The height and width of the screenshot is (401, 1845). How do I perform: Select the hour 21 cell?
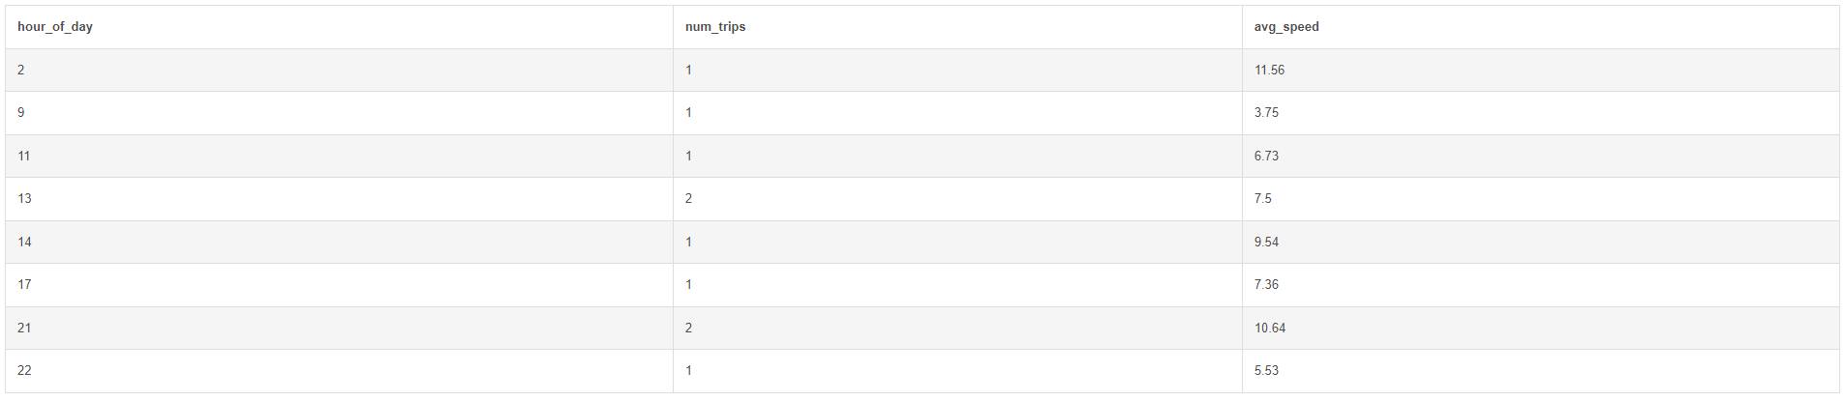tap(24, 328)
